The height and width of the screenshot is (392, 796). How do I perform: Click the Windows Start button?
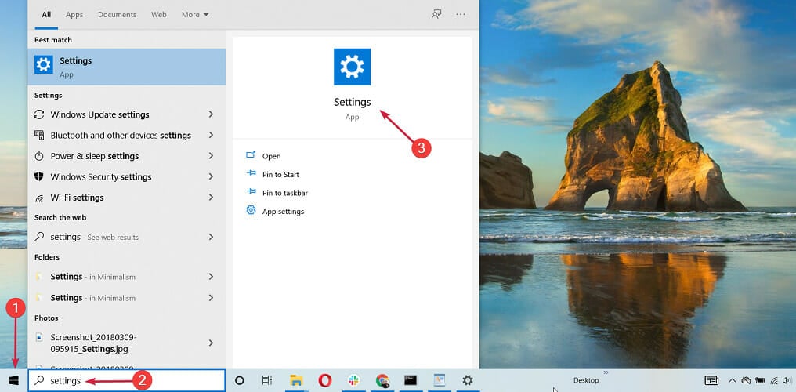click(13, 380)
